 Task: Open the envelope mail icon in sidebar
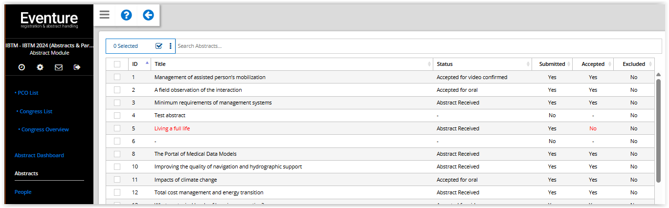pos(59,67)
